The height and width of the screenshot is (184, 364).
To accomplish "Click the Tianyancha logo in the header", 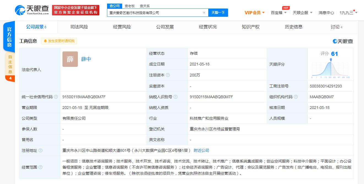I will [32, 10].
